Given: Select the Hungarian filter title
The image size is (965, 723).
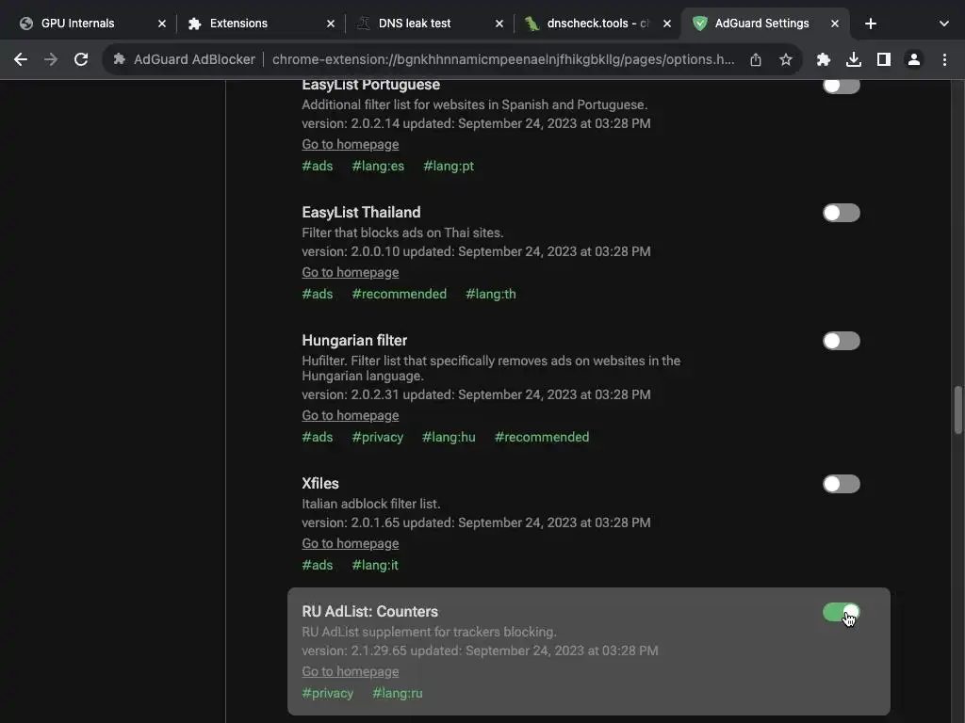Looking at the screenshot, I should (354, 340).
